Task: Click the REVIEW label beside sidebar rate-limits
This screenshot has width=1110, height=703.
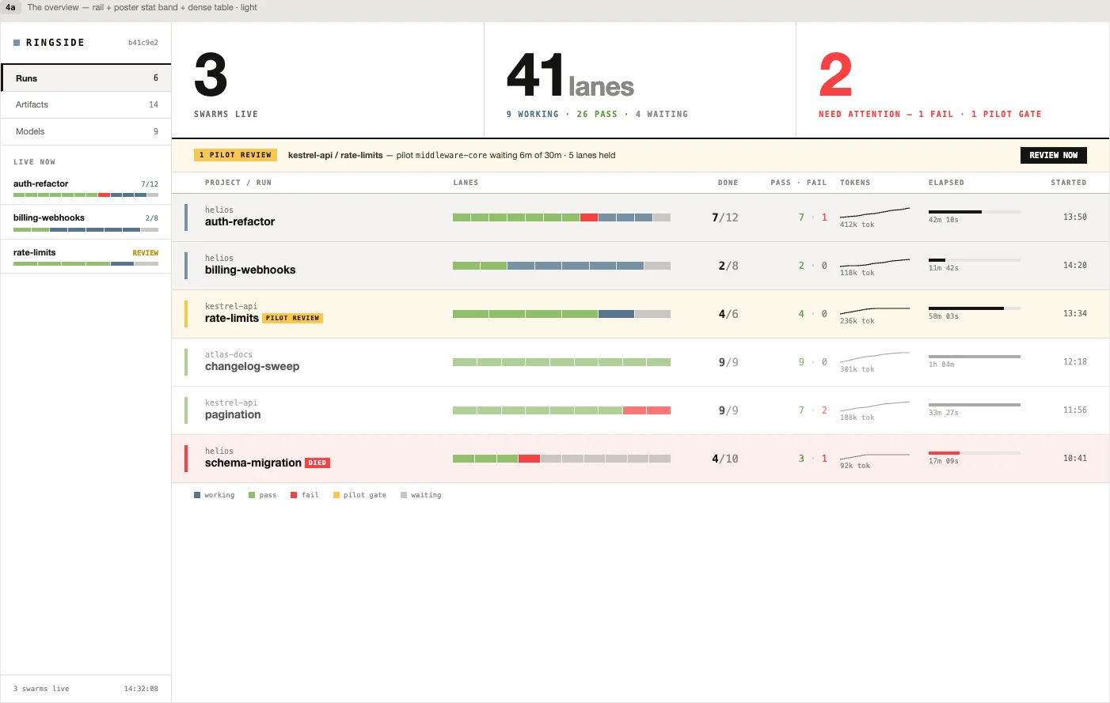Action: [146, 253]
